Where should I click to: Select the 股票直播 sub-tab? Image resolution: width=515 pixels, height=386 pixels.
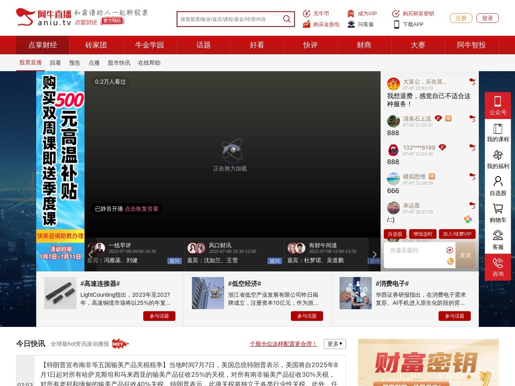click(31, 63)
